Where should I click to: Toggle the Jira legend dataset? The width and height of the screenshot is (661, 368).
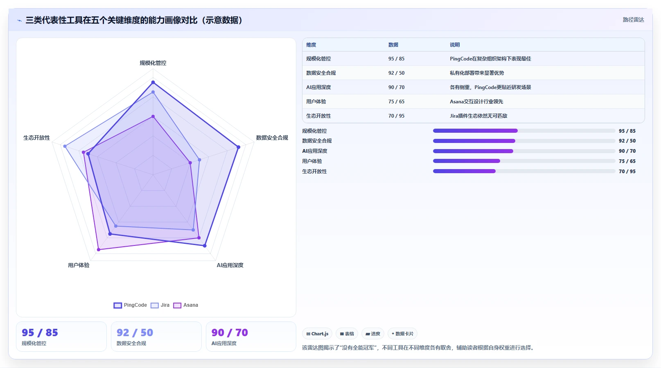(160, 305)
